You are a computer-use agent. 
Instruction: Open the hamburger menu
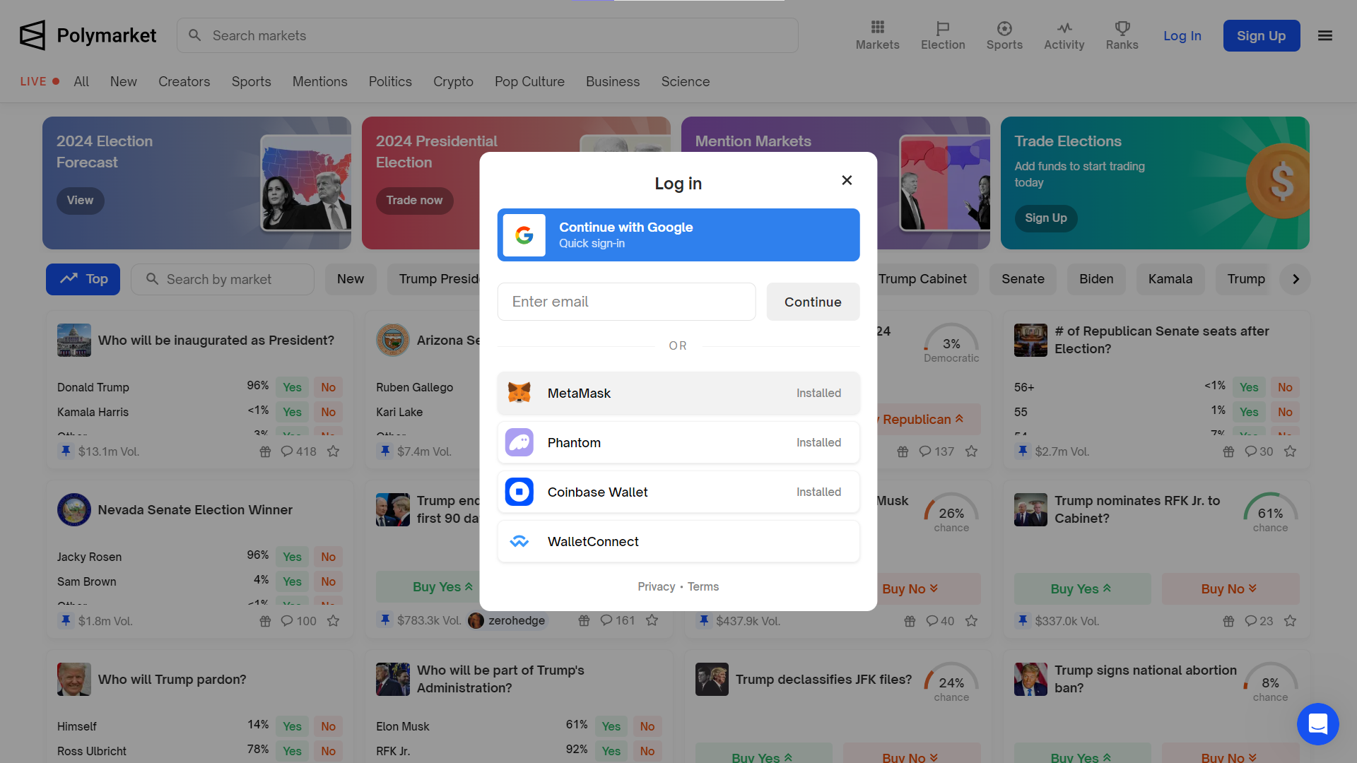pyautogui.click(x=1325, y=35)
